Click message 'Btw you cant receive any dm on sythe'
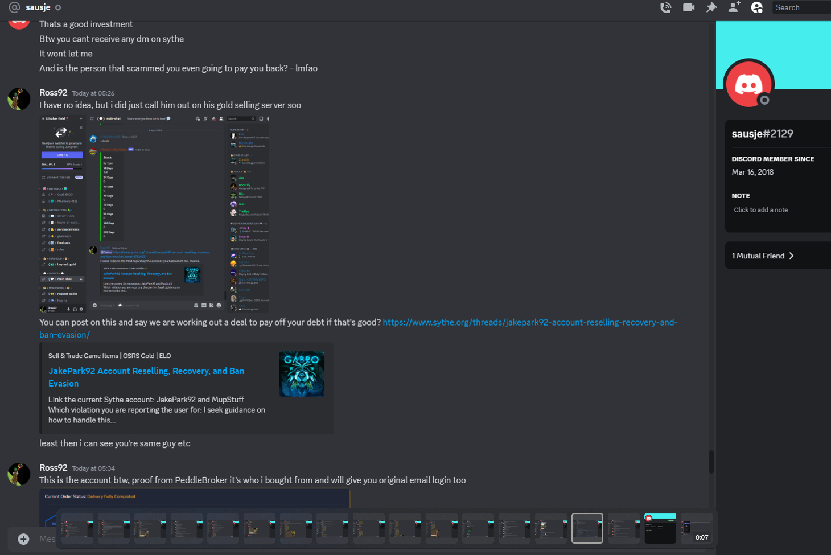Image resolution: width=831 pixels, height=555 pixels. point(112,39)
